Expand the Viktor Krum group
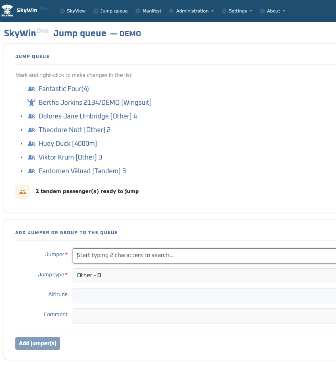This screenshot has width=336, height=365. point(21,158)
